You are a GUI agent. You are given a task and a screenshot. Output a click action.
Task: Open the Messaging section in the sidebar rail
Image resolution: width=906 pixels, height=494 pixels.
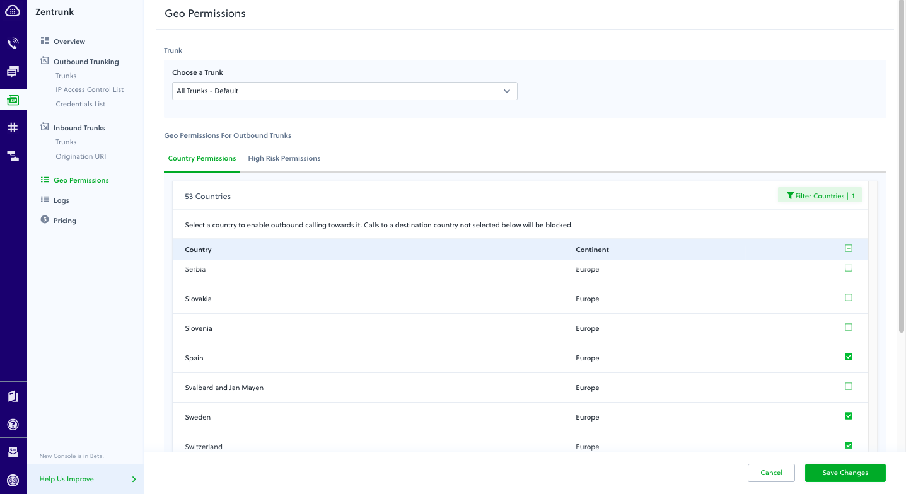pyautogui.click(x=13, y=71)
